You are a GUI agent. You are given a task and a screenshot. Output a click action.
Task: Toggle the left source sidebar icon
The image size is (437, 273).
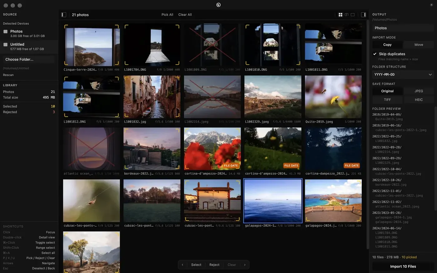tap(64, 15)
